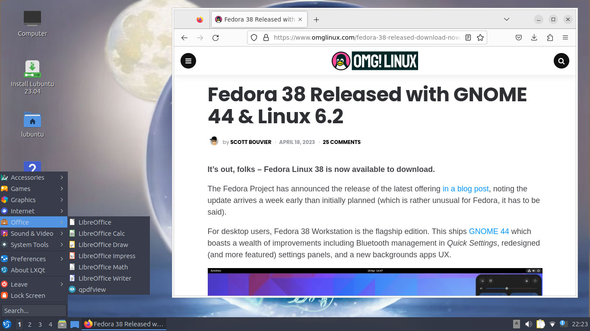Screen dimensions: 590x331
Task: Click removable media eject tray icon
Action: tap(517, 324)
